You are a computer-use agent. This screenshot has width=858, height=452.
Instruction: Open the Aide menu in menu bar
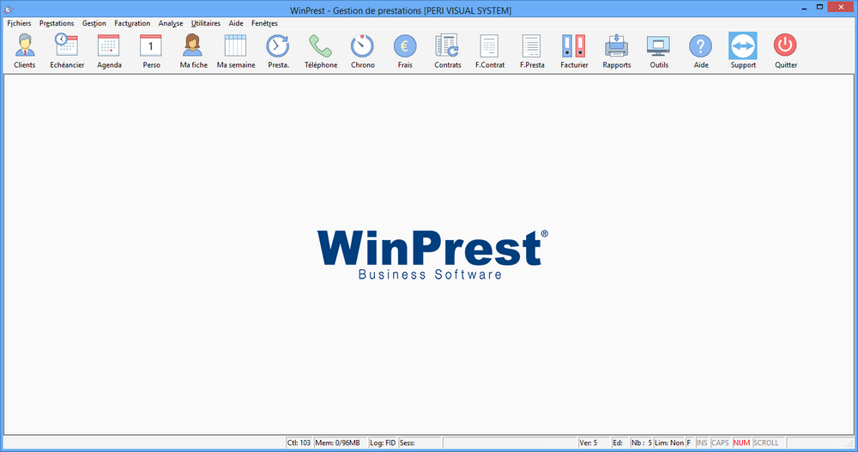(x=236, y=23)
